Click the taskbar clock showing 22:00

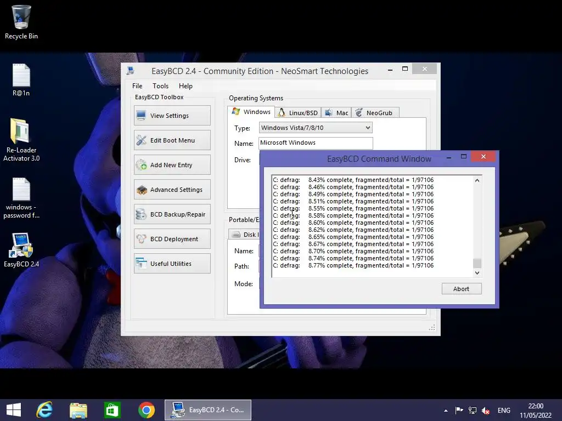(x=536, y=411)
